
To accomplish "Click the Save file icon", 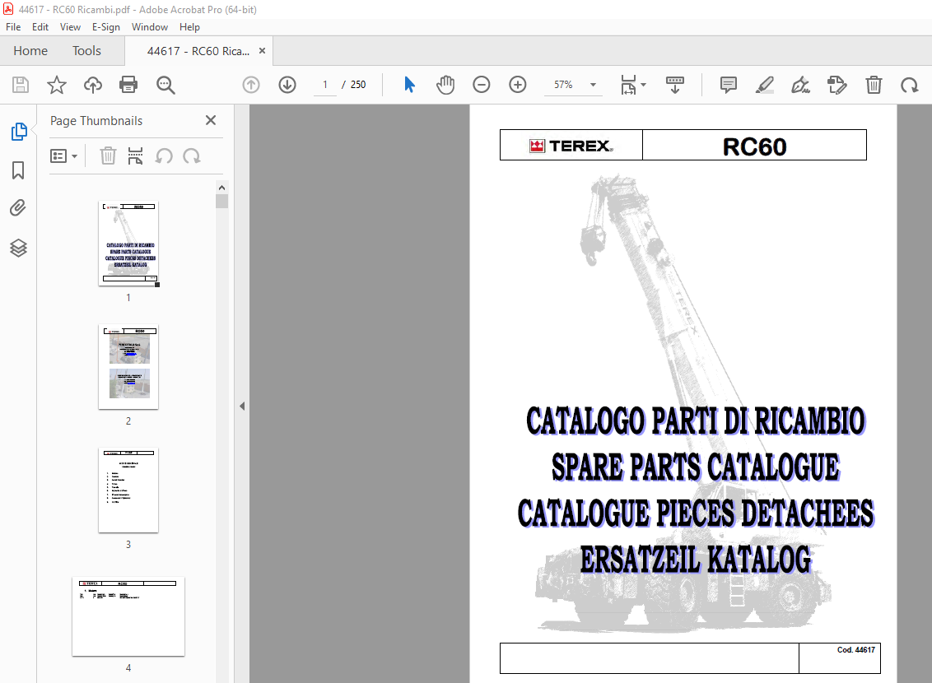I will pos(21,85).
